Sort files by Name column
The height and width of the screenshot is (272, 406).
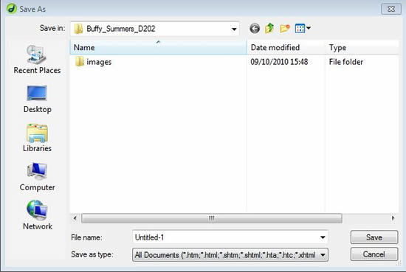pyautogui.click(x=158, y=48)
